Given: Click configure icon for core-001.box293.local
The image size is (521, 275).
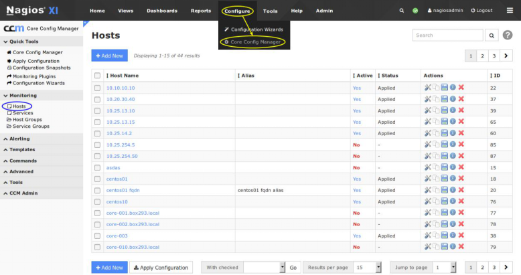Looking at the screenshot, I should [428, 213].
